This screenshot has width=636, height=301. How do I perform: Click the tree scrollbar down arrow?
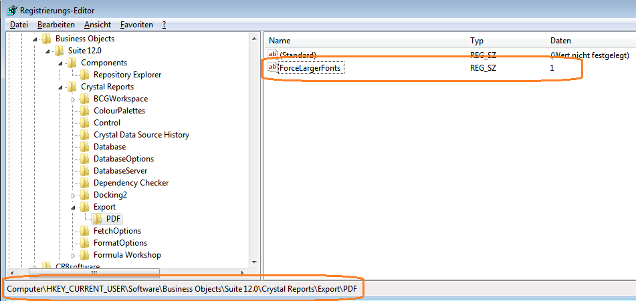coord(254,262)
